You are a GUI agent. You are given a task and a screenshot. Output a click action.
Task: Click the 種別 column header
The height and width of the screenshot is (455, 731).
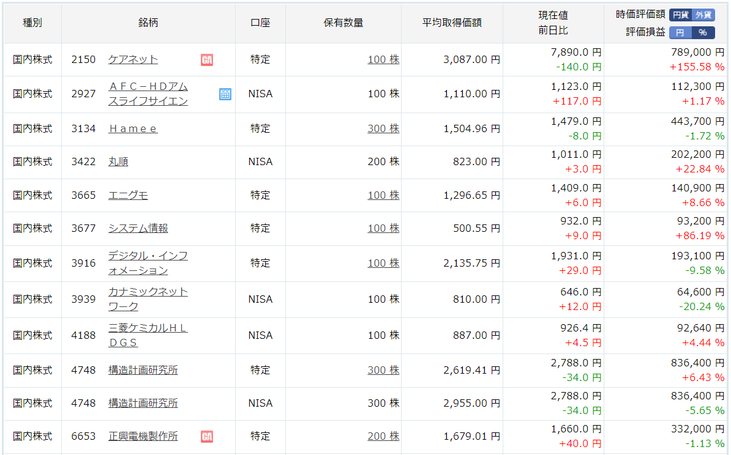click(x=32, y=23)
